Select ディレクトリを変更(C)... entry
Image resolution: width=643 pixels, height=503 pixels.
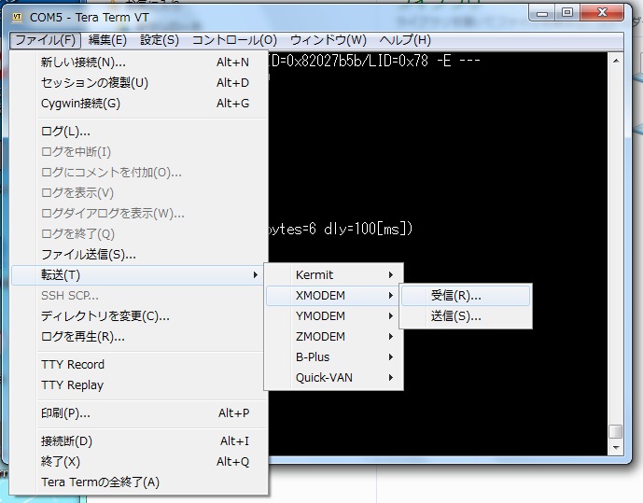(139, 316)
